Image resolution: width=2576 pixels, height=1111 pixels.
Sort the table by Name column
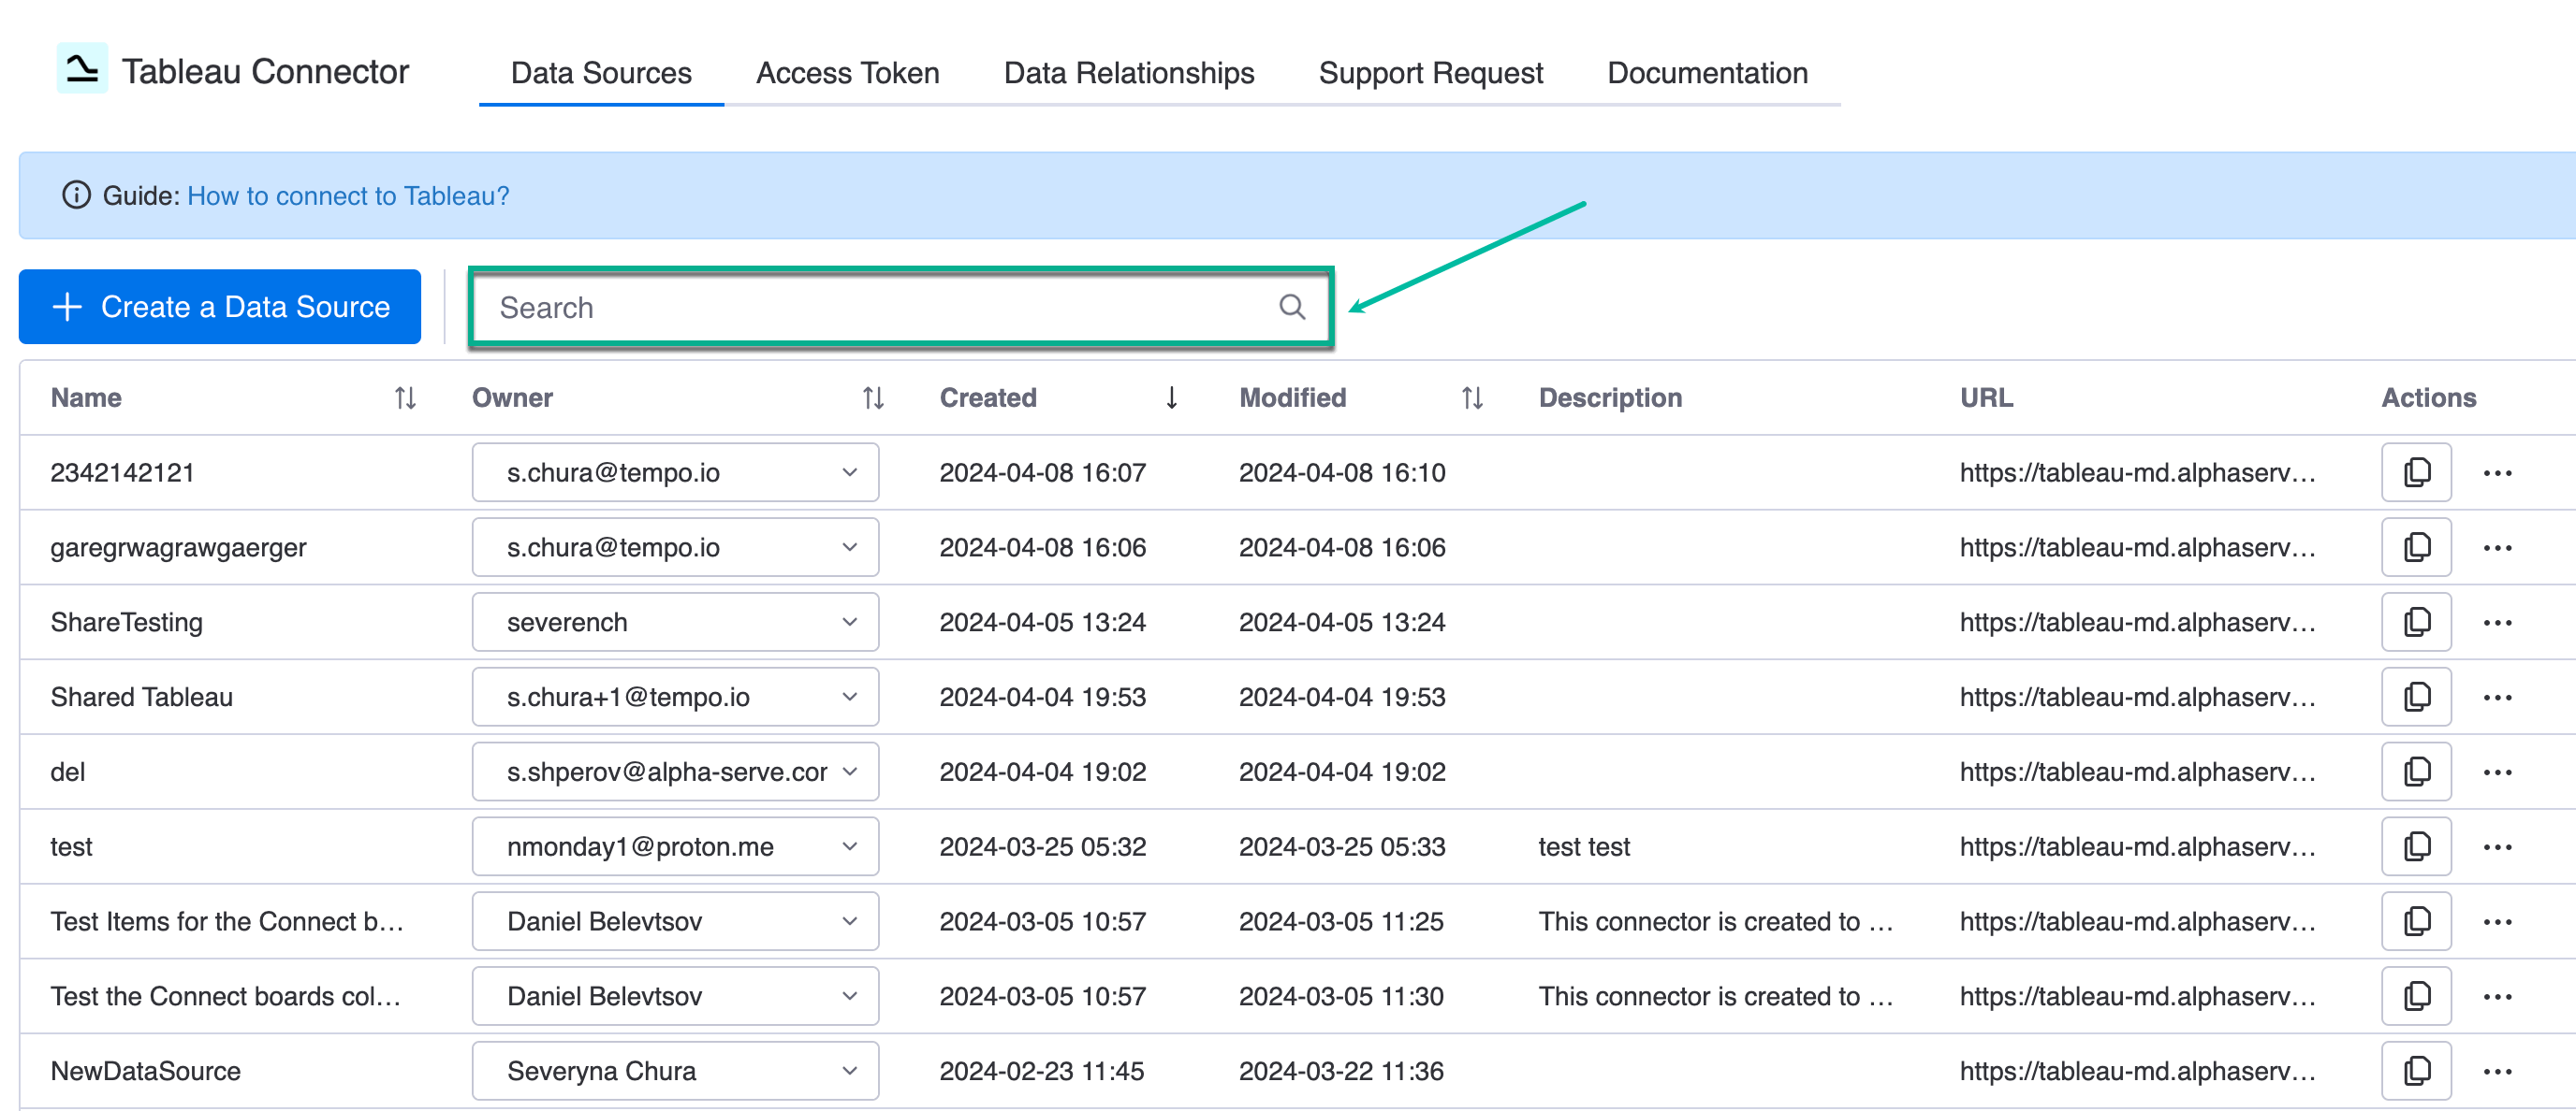405,397
